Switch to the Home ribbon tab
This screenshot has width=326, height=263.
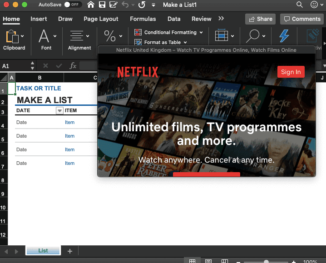11,19
